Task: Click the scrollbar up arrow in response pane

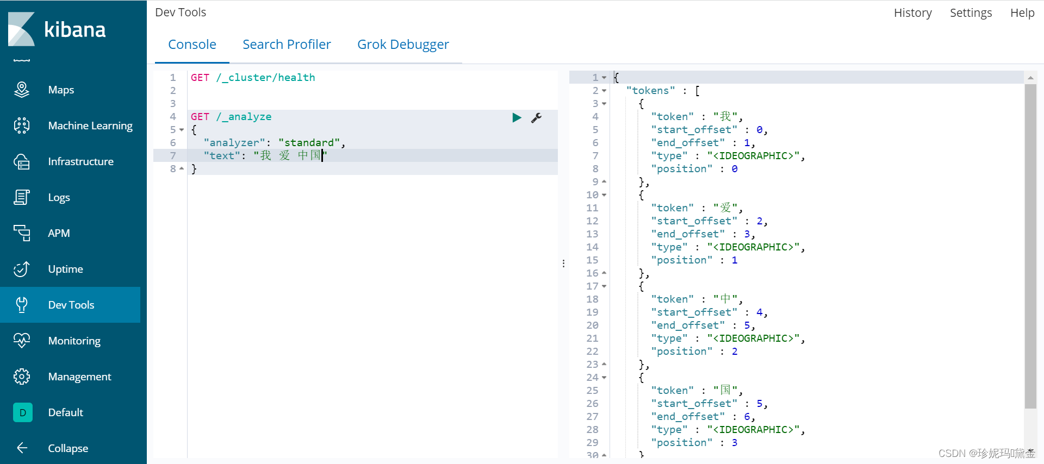Action: [1030, 78]
